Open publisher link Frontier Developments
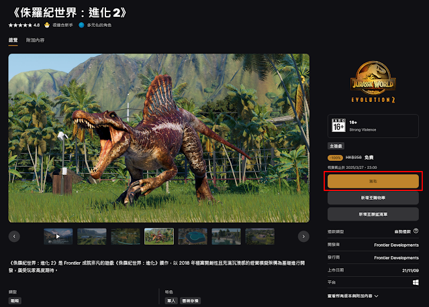Viewport: 429px width, 307px height. [396, 258]
